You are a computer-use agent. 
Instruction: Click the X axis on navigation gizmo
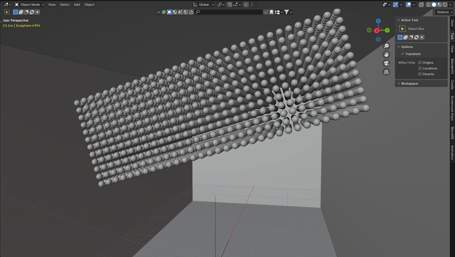[x=377, y=30]
